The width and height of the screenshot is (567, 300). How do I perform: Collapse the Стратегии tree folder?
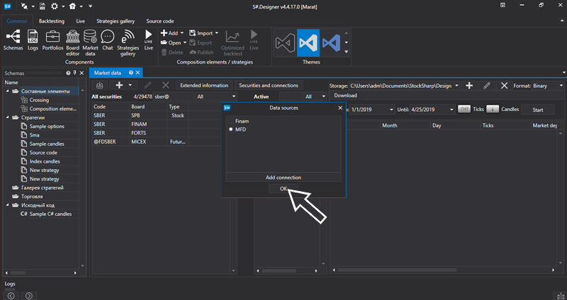[8, 117]
